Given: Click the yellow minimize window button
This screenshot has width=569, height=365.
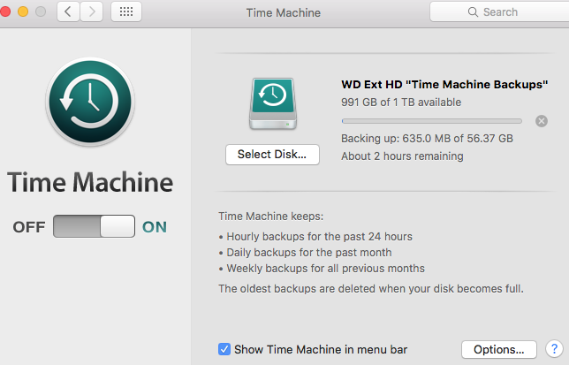Looking at the screenshot, I should (23, 11).
